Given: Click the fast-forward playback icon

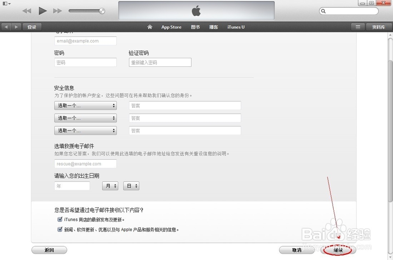Looking at the screenshot, I should click(x=57, y=11).
